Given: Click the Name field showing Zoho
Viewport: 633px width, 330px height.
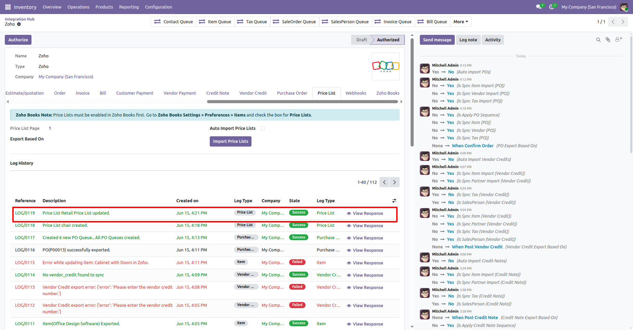Looking at the screenshot, I should (x=43, y=56).
